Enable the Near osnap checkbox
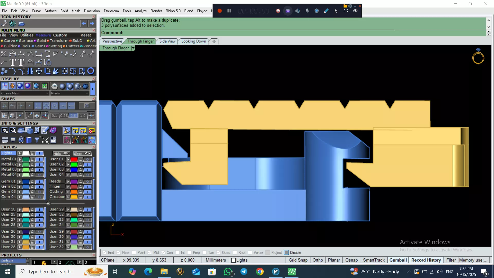Viewport: 494px width, 278px height. tap(119, 253)
